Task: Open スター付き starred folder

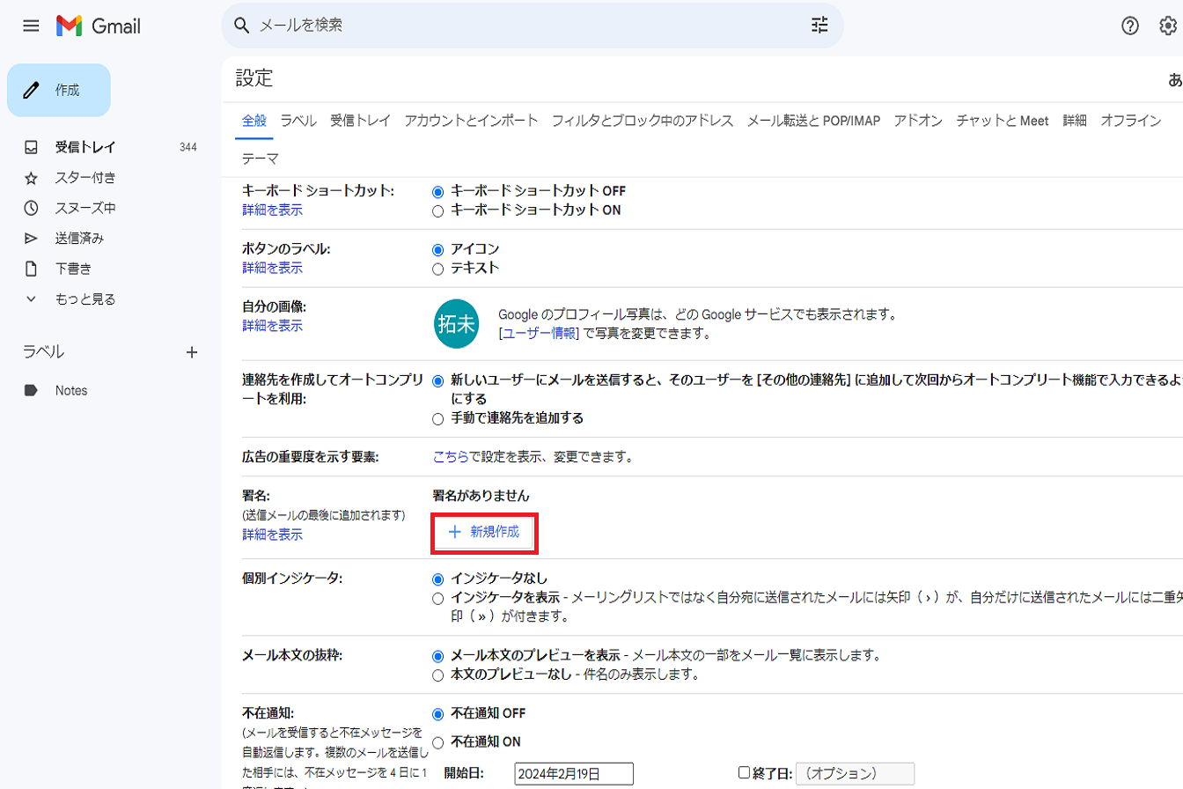Action: point(84,178)
